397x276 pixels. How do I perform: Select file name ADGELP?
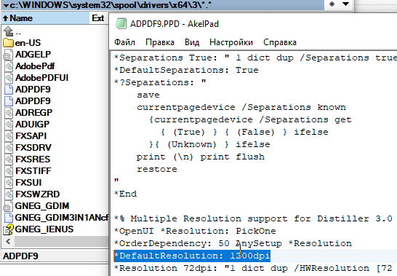coord(33,55)
